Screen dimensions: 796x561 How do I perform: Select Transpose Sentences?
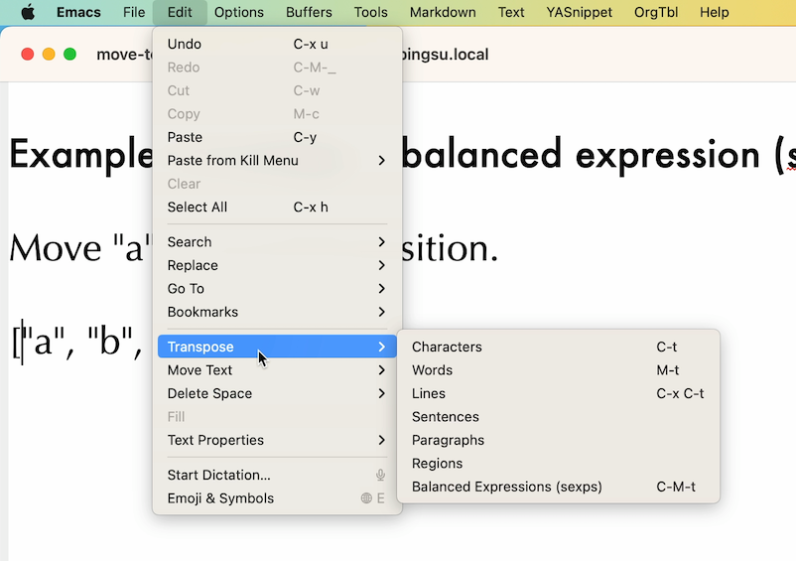[559, 417]
